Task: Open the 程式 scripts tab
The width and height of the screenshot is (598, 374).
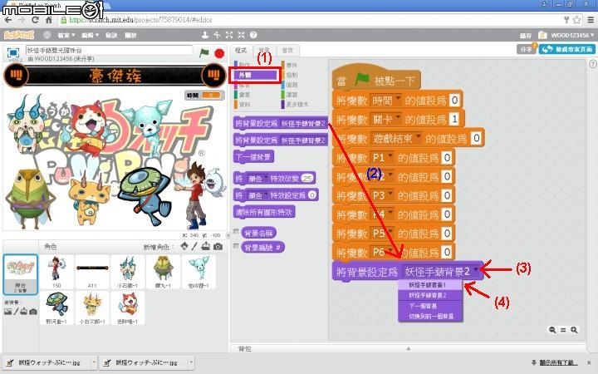Action: (241, 51)
